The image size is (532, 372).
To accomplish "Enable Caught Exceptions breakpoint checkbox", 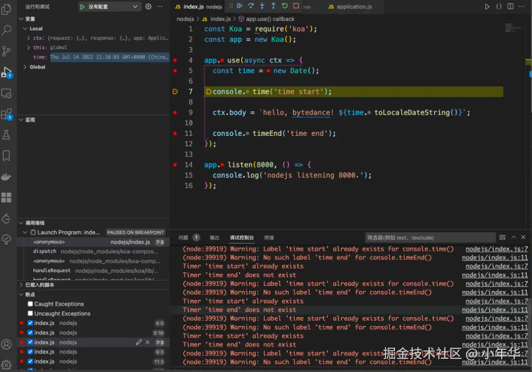I will coord(31,304).
